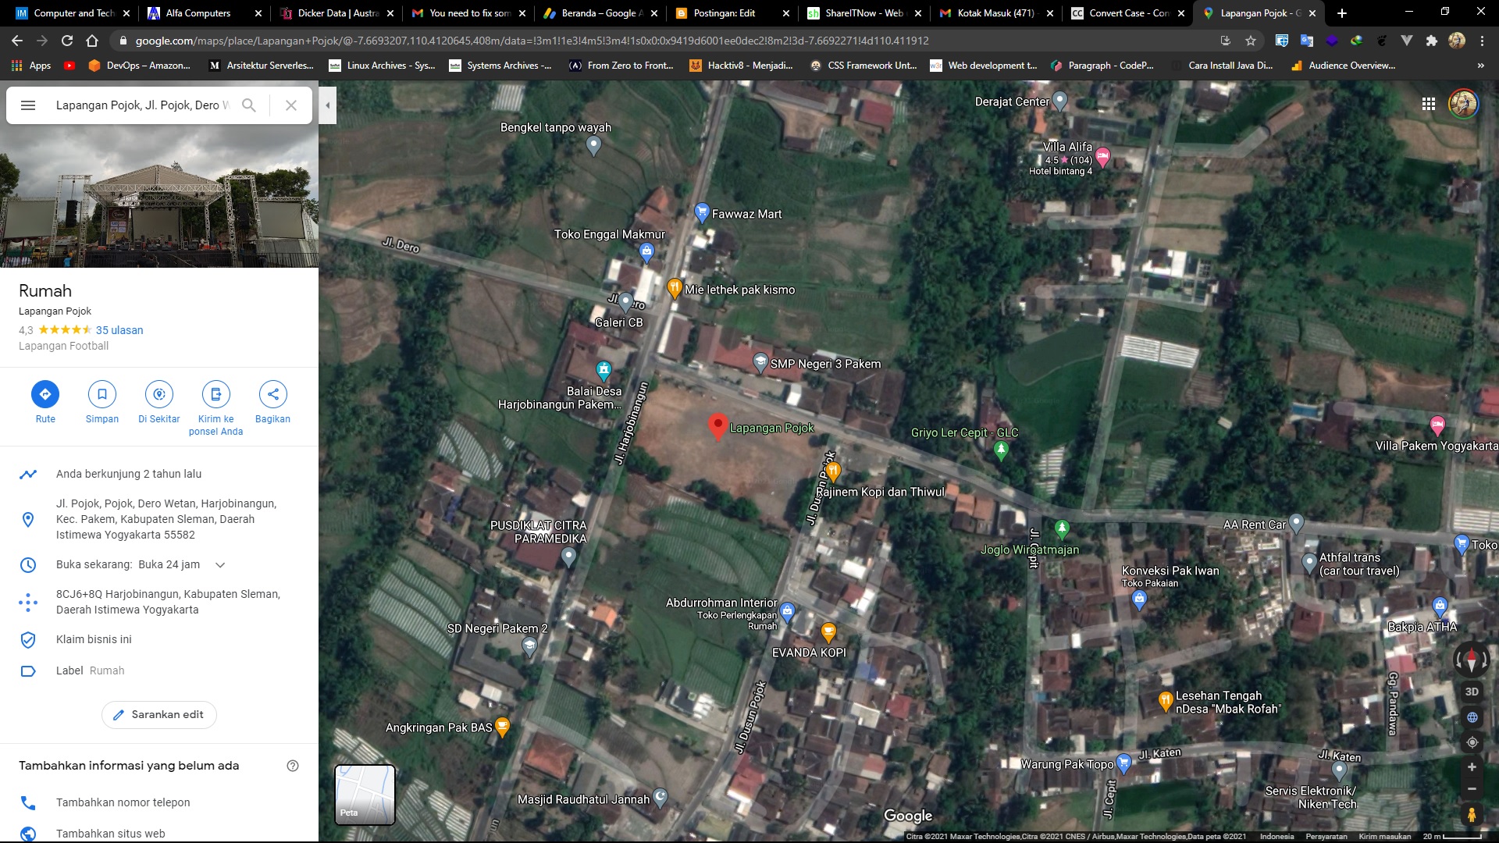
Task: Click the search magnifier icon
Action: tap(250, 105)
